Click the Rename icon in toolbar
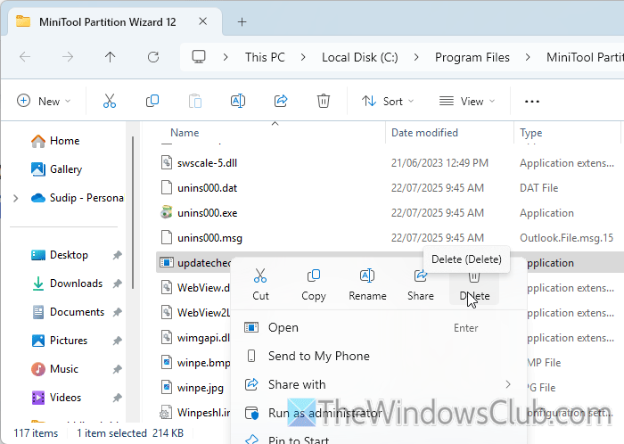This screenshot has width=624, height=444. [238, 102]
